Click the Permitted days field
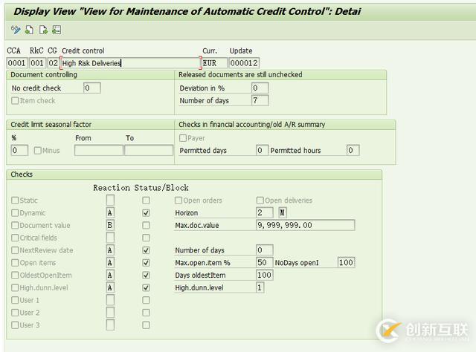The image size is (476, 352). tap(263, 151)
